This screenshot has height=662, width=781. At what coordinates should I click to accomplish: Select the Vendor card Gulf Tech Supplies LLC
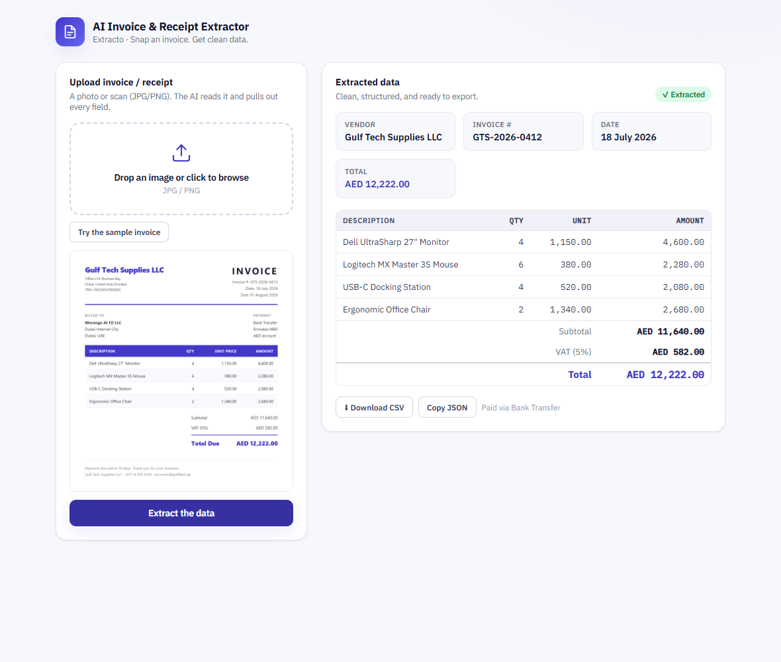tap(396, 132)
